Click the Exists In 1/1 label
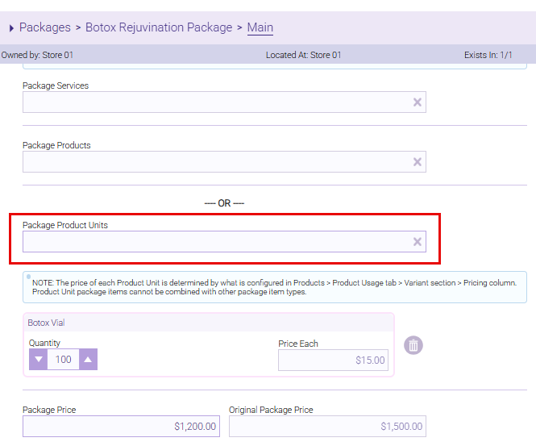The height and width of the screenshot is (446, 536). tap(488, 55)
